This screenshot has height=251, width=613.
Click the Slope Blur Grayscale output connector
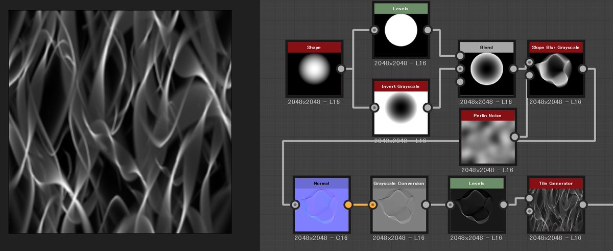click(x=583, y=69)
